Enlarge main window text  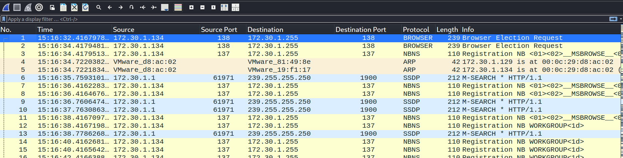click(x=191, y=7)
